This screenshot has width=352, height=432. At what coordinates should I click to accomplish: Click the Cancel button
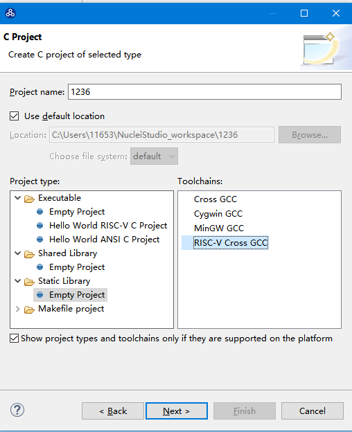coord(313,411)
